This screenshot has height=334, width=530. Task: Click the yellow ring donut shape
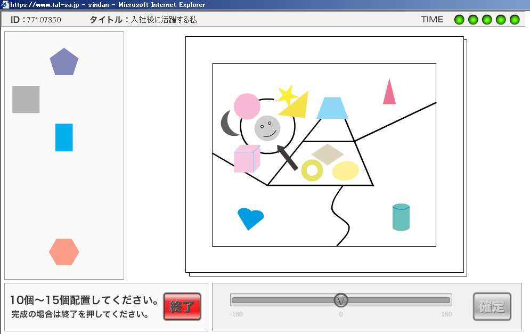312,170
